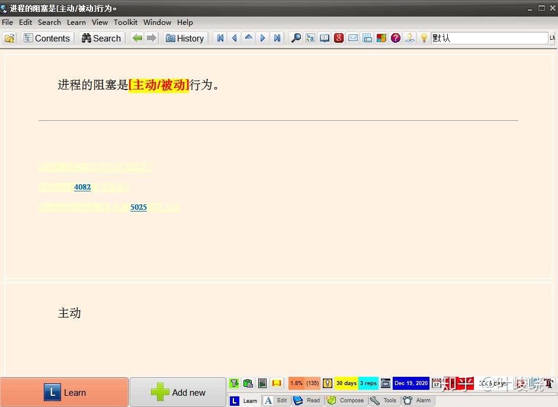Open collection folder icon in toolbar
558x407 pixels.
(9, 38)
